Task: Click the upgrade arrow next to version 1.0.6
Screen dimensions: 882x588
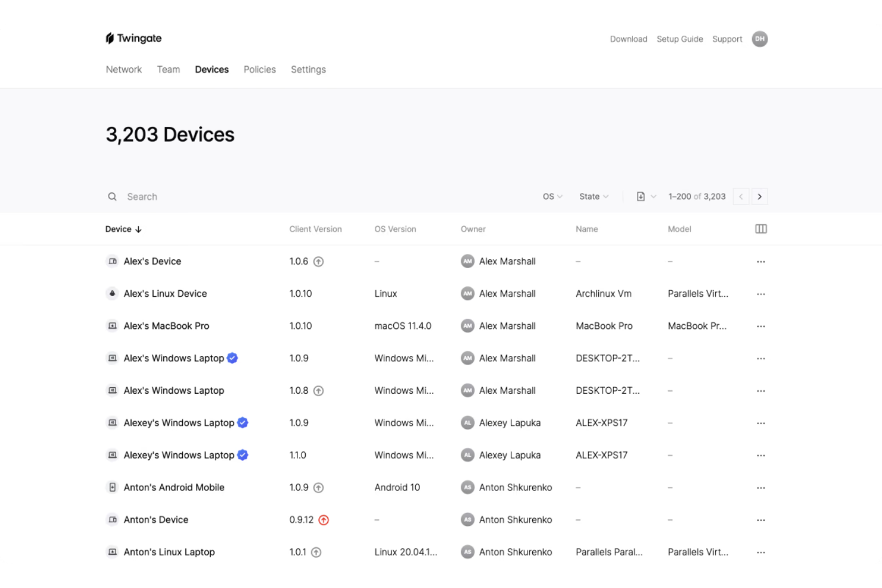Action: [x=318, y=261]
